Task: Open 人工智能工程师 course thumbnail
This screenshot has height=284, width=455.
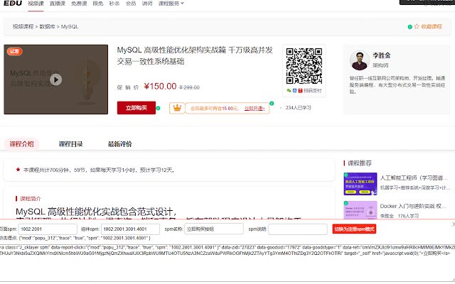Action: (360, 184)
